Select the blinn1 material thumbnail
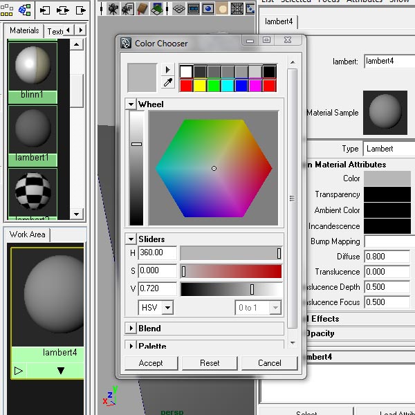415x415 pixels. (x=33, y=66)
